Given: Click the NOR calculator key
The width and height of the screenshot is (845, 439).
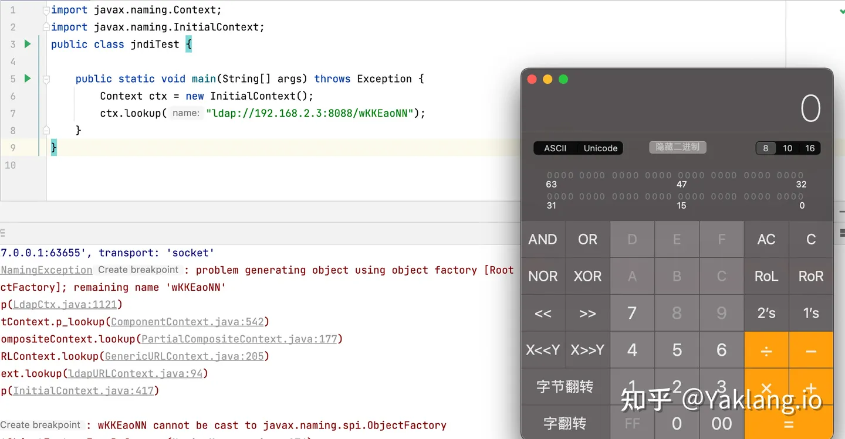Looking at the screenshot, I should (543, 276).
